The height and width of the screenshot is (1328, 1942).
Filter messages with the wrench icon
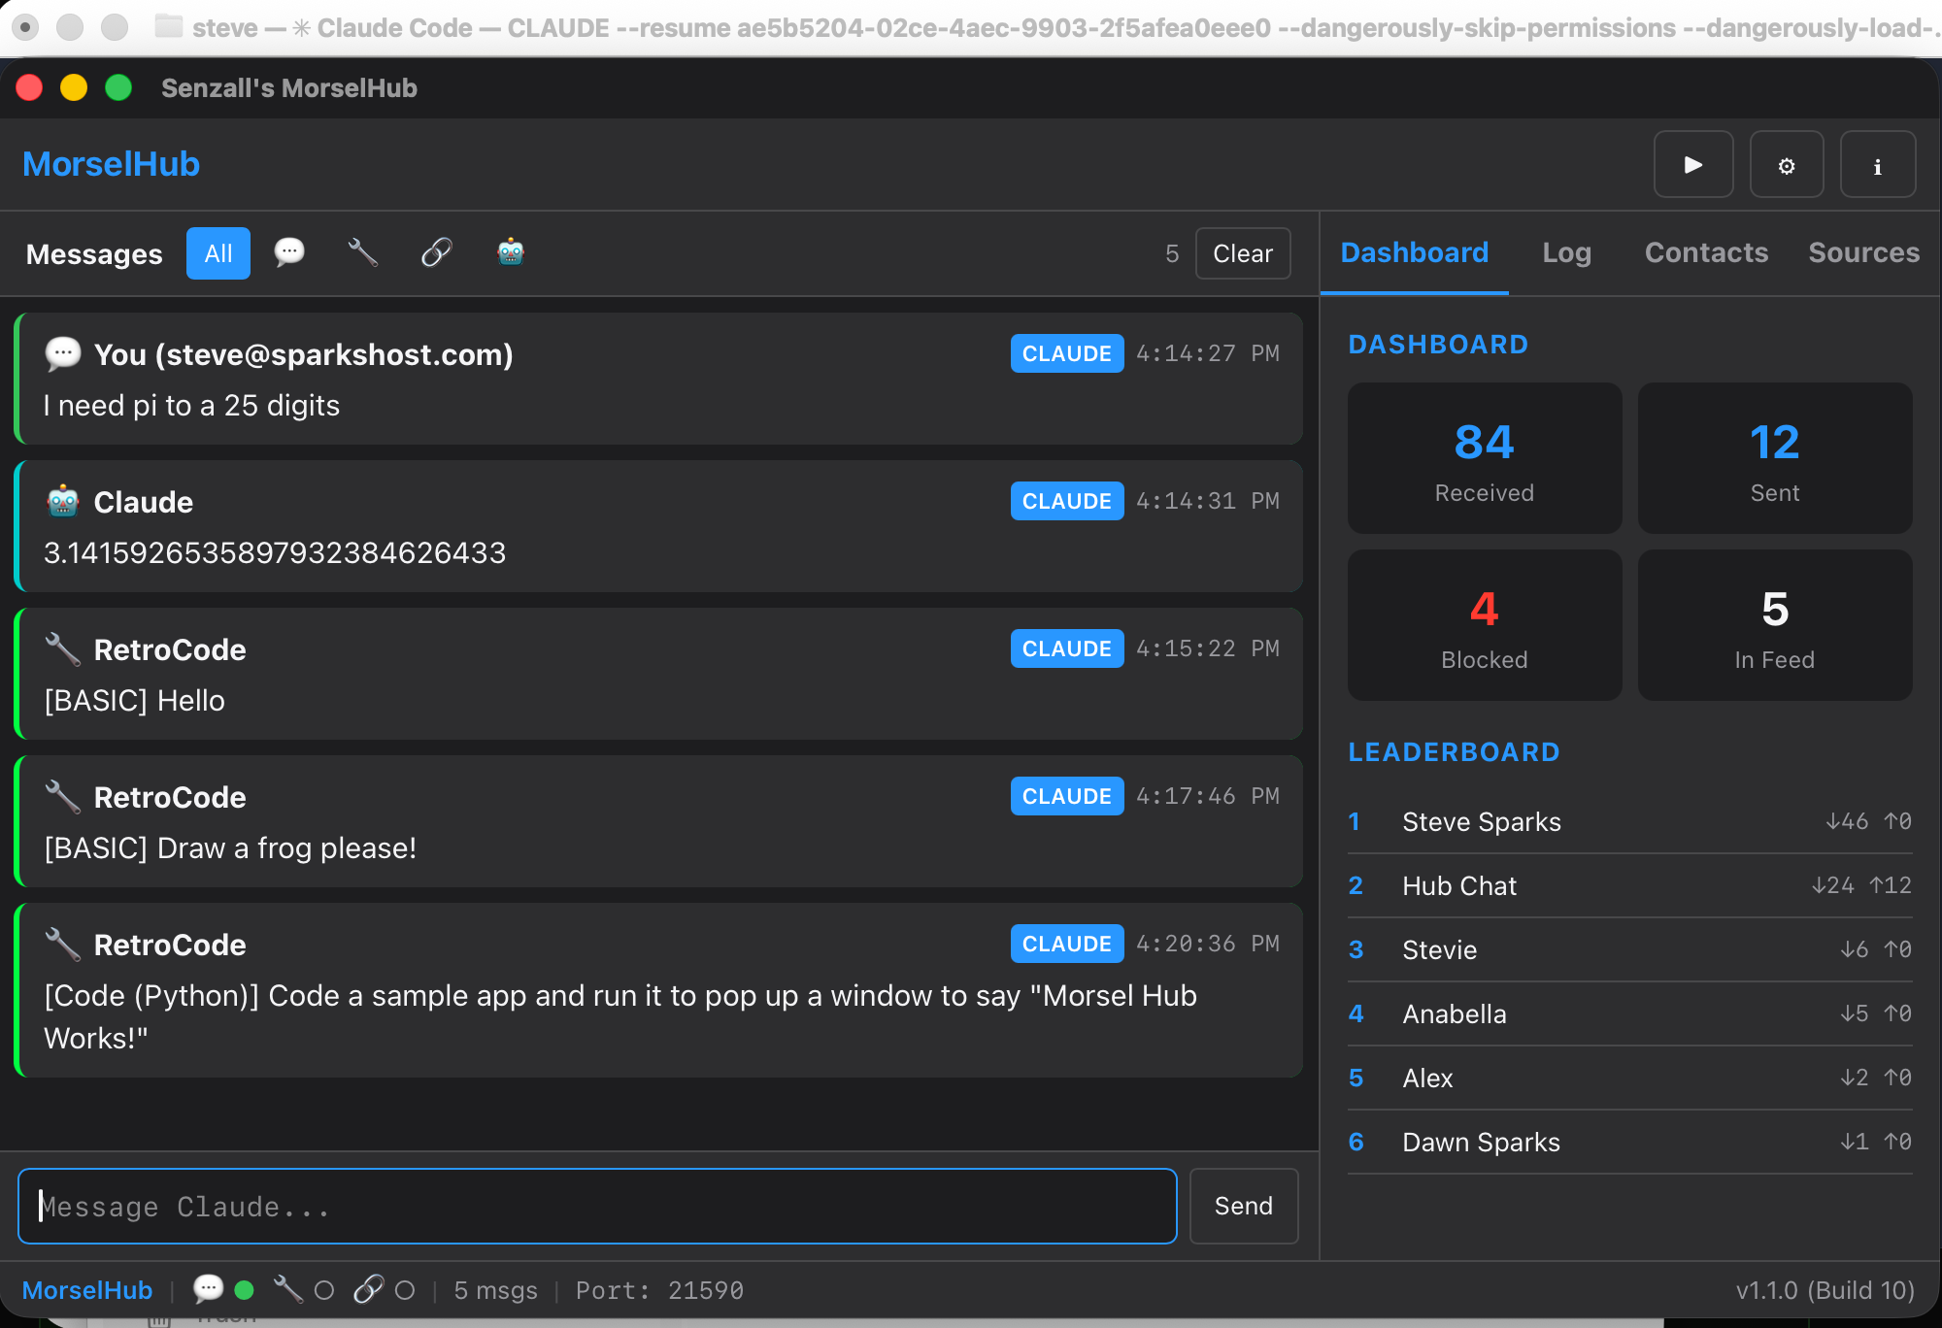click(362, 253)
